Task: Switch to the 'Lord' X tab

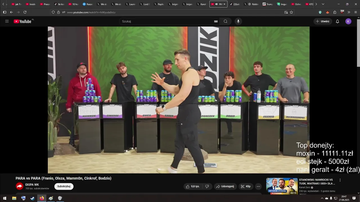Action: (145, 4)
